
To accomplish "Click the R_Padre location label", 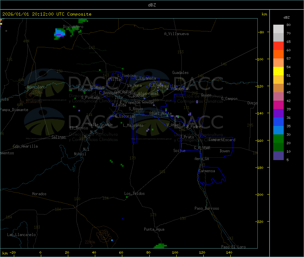I will 194,127.
